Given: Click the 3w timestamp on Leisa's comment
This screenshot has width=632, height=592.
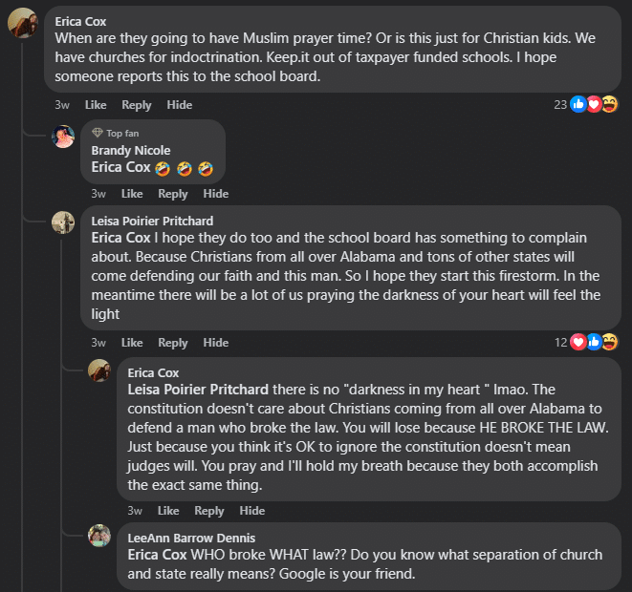Looking at the screenshot, I should point(98,343).
